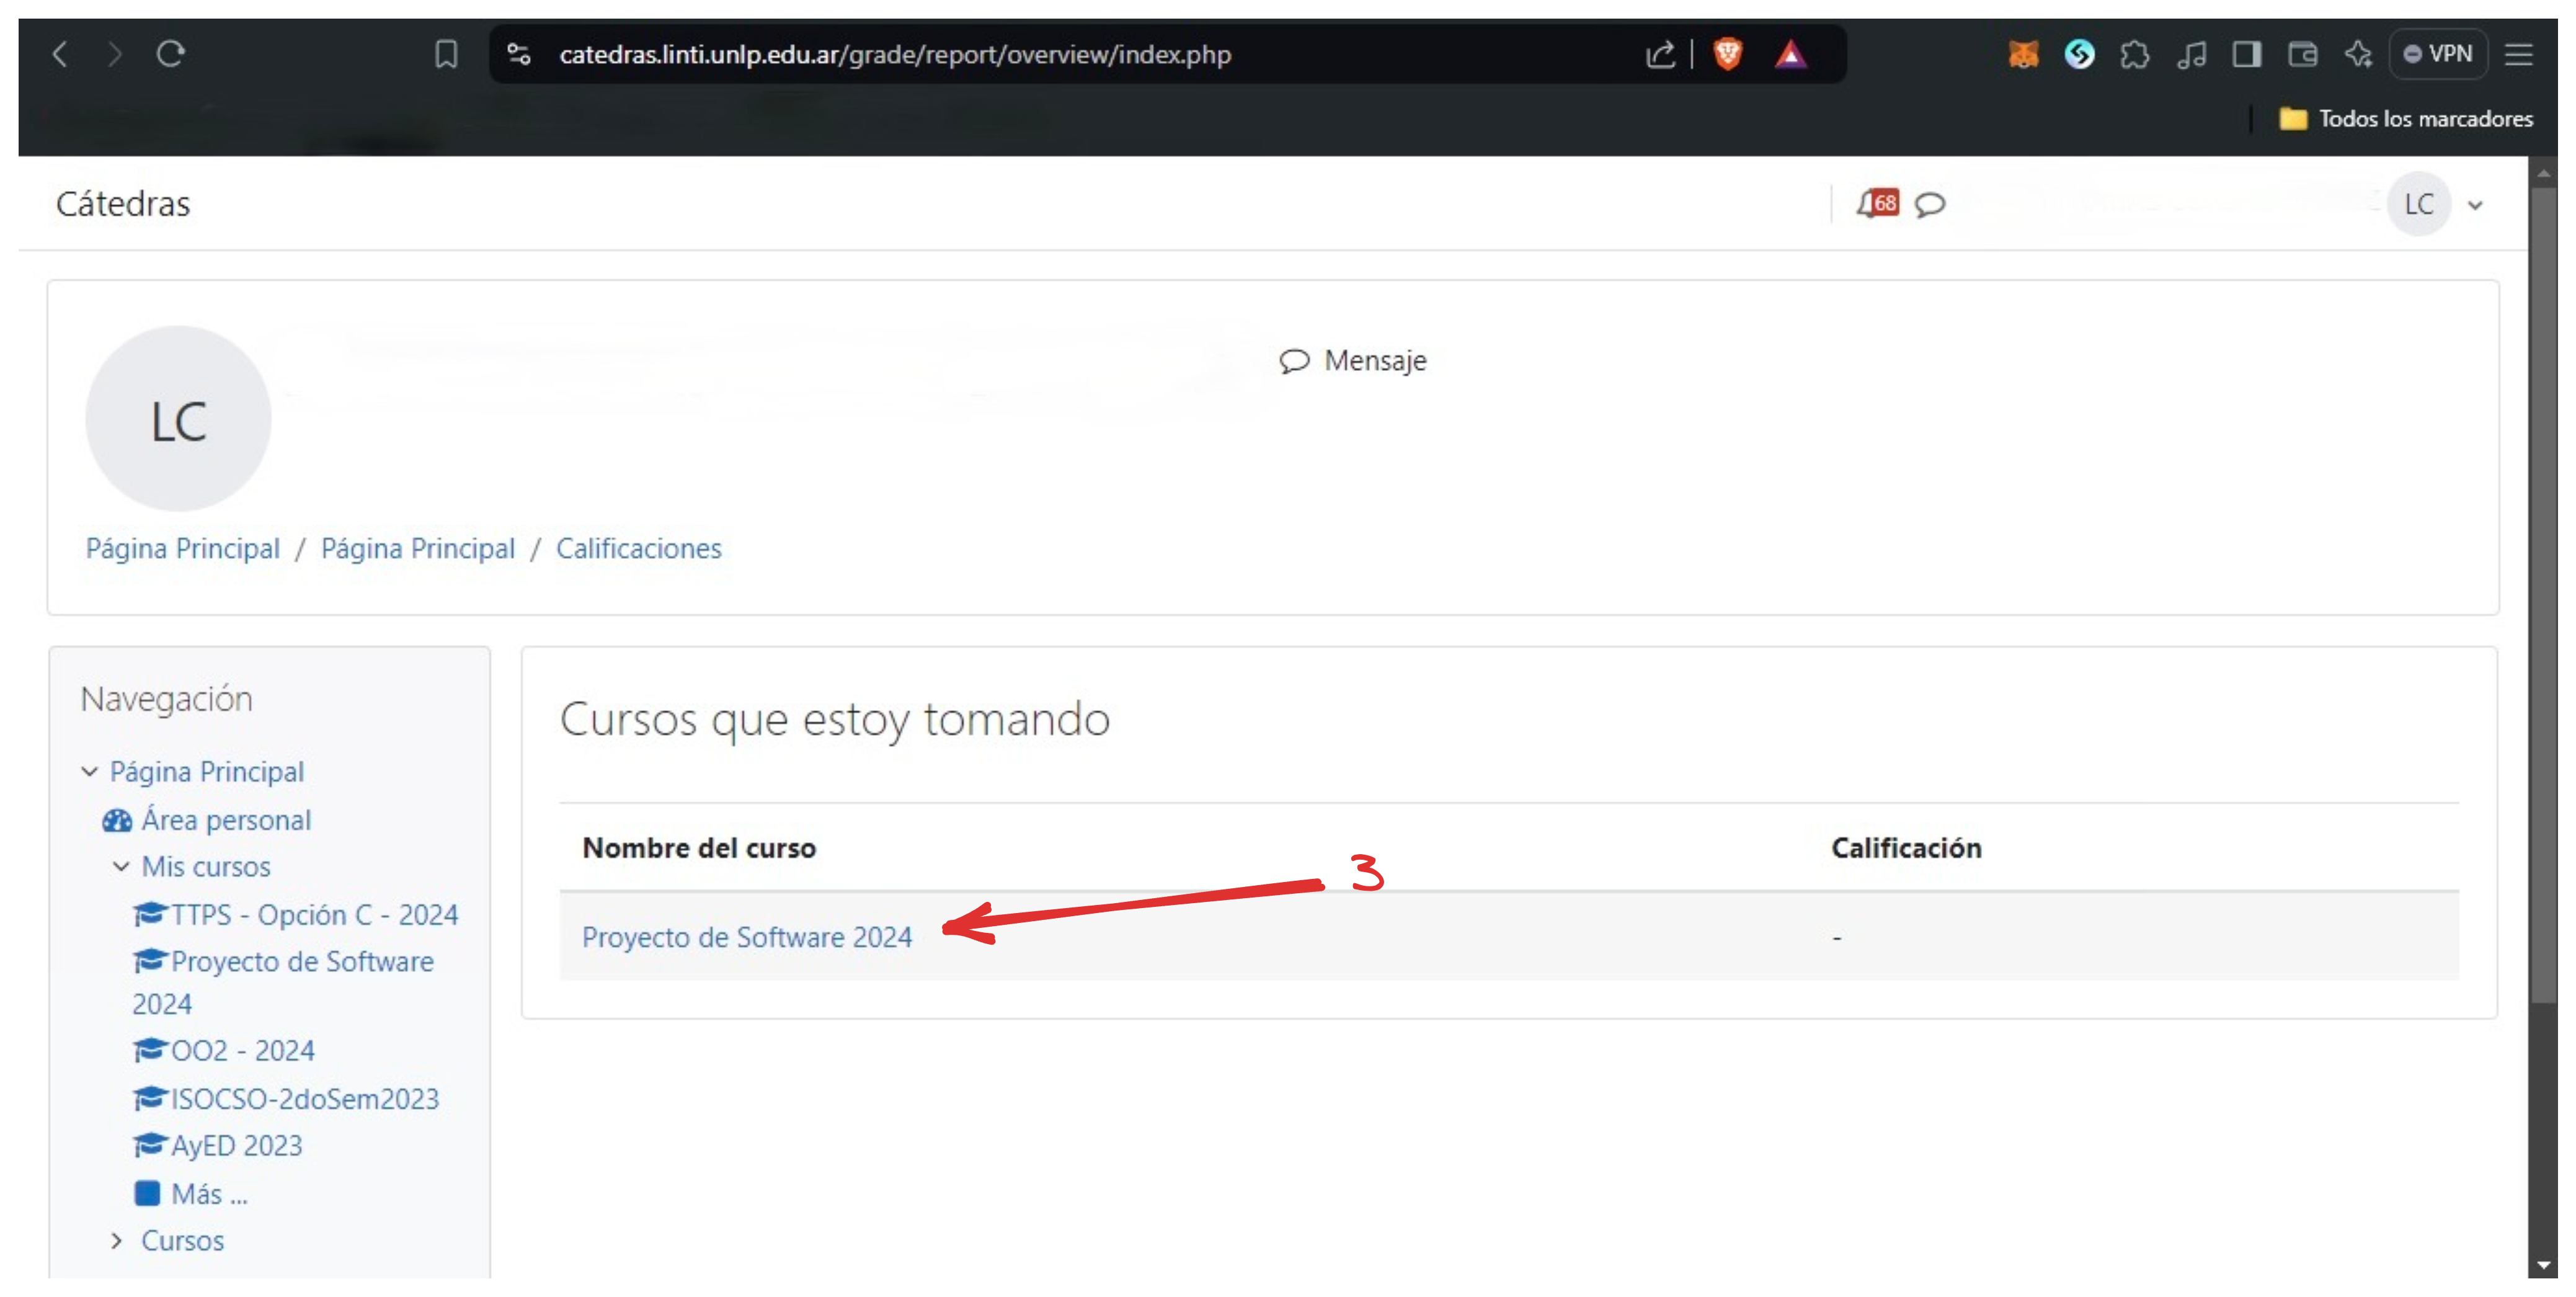2576x1297 pixels.
Task: Expand the user menu dropdown arrow
Action: tap(2475, 205)
